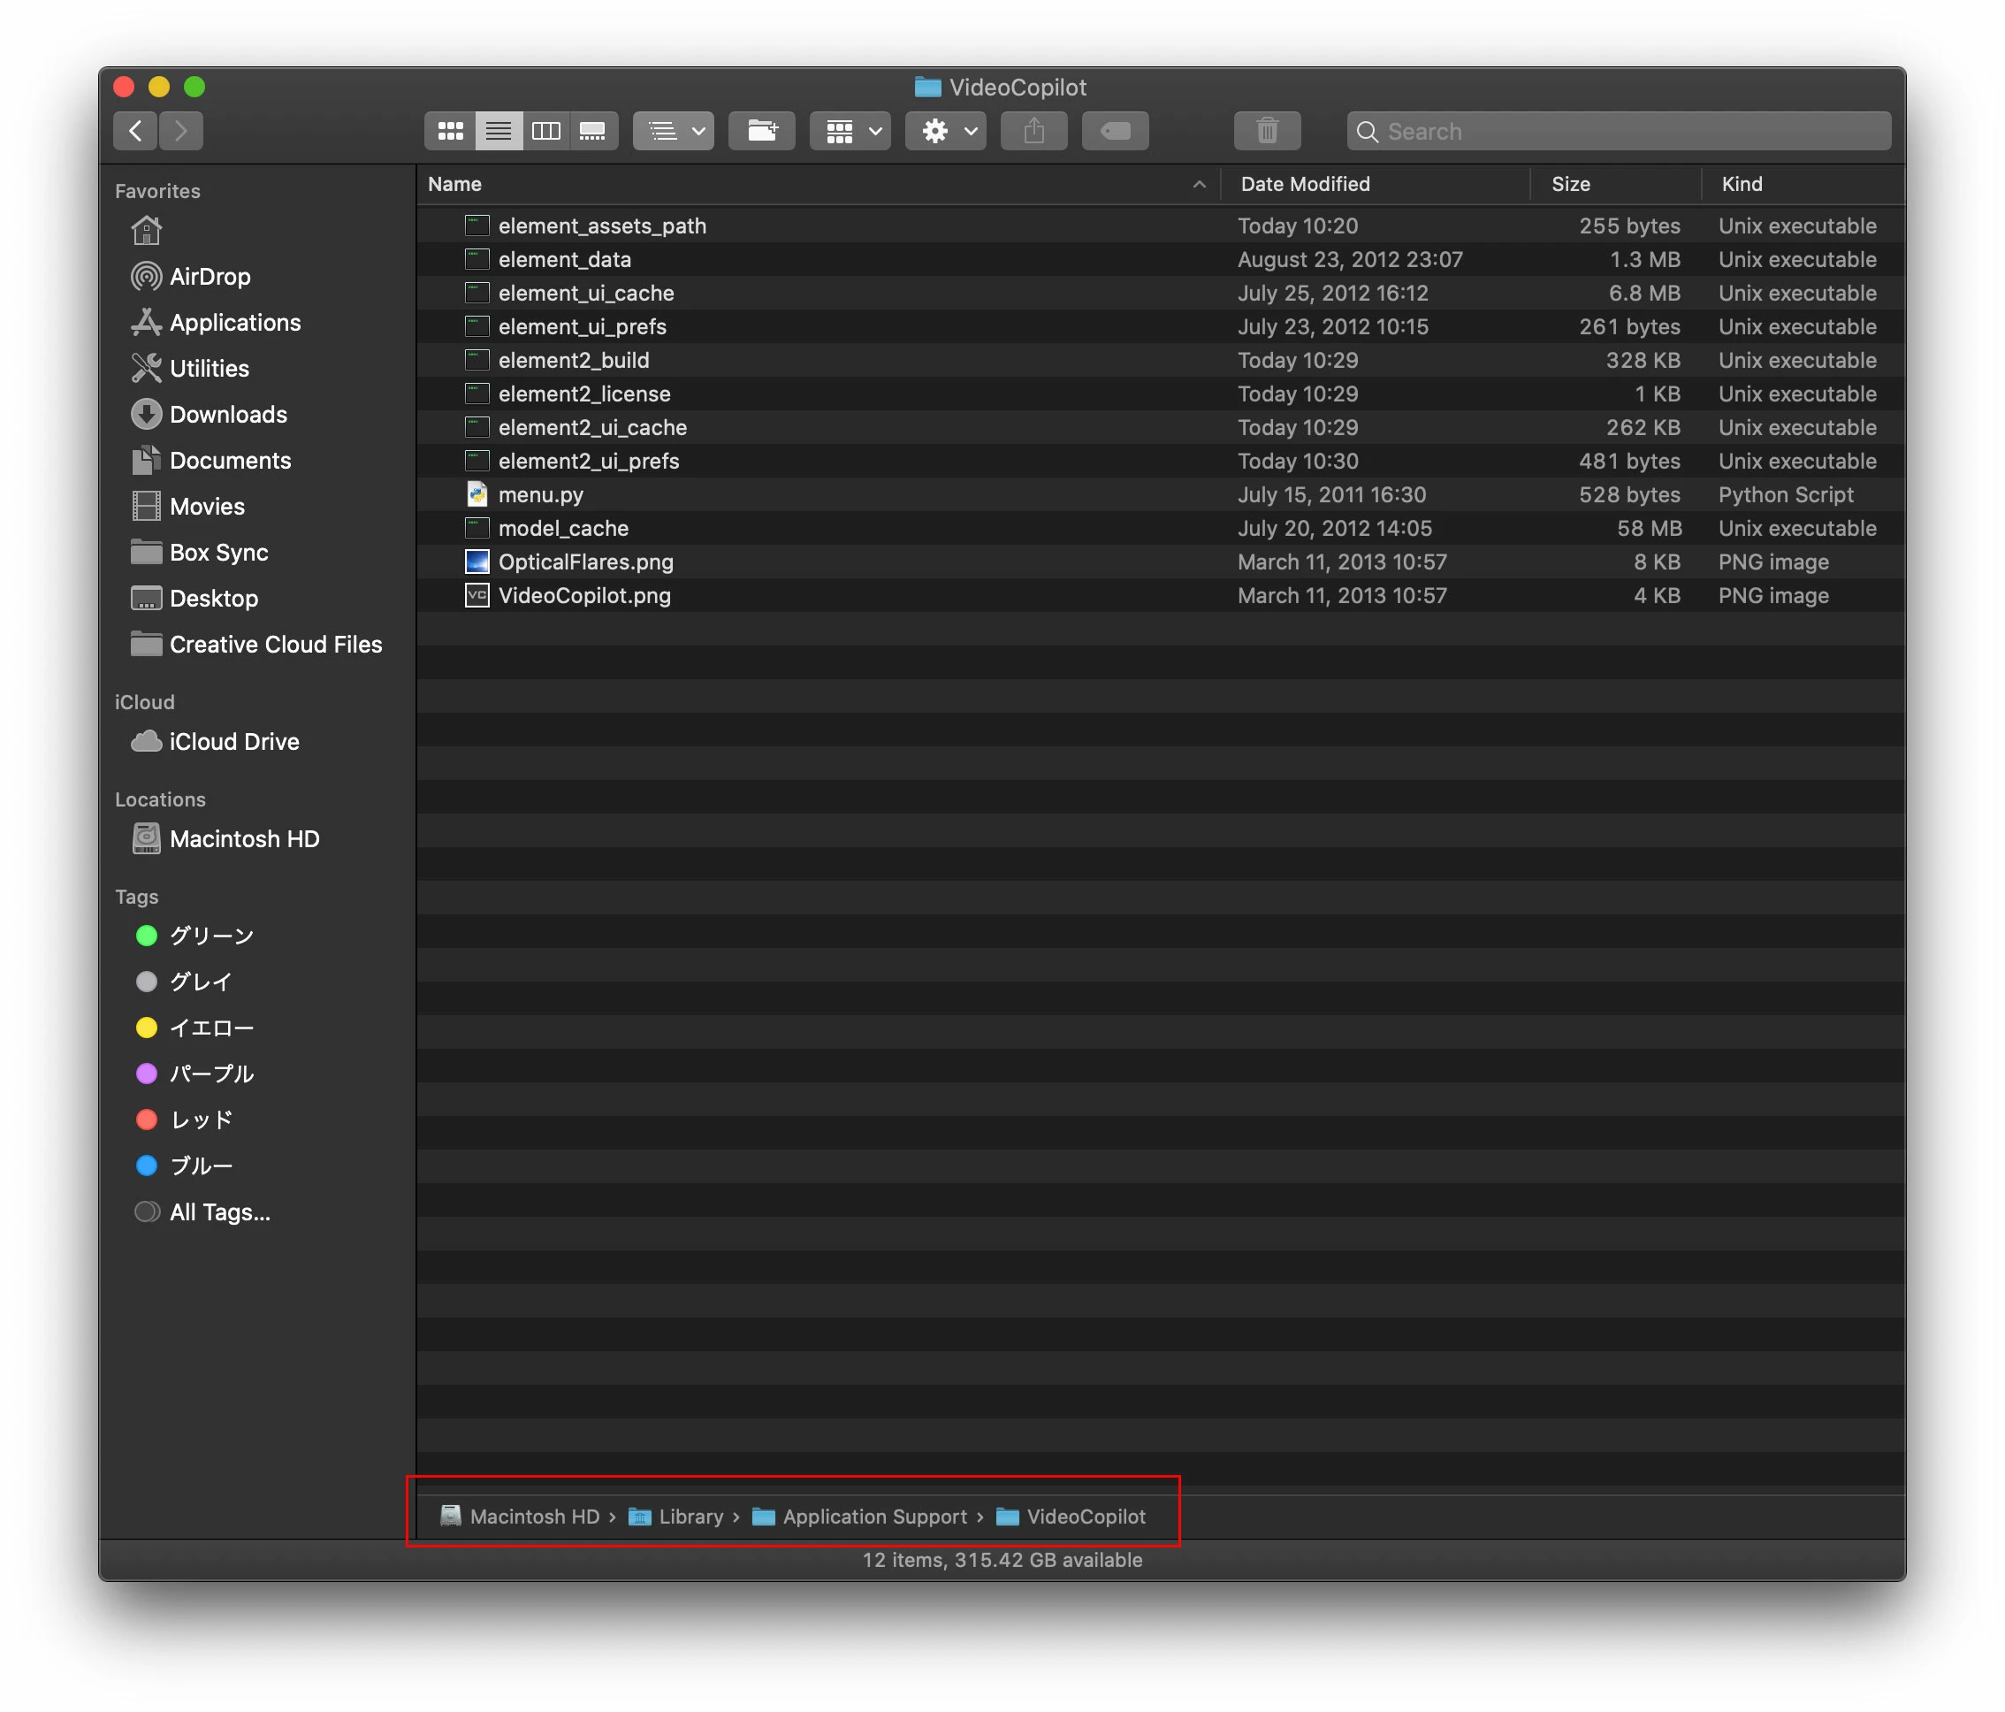Image resolution: width=2005 pixels, height=1712 pixels.
Task: Switch to column view mode
Action: click(545, 131)
